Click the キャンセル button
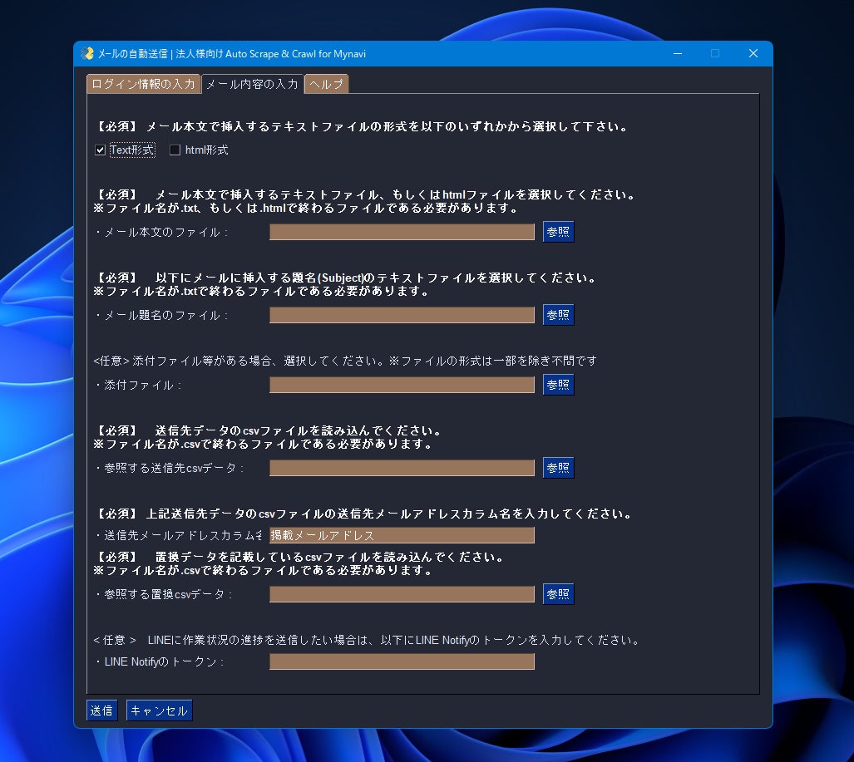854x762 pixels. 159,710
